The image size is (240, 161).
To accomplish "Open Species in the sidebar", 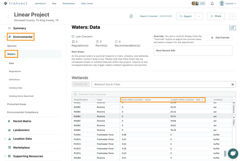I will [x=12, y=46].
